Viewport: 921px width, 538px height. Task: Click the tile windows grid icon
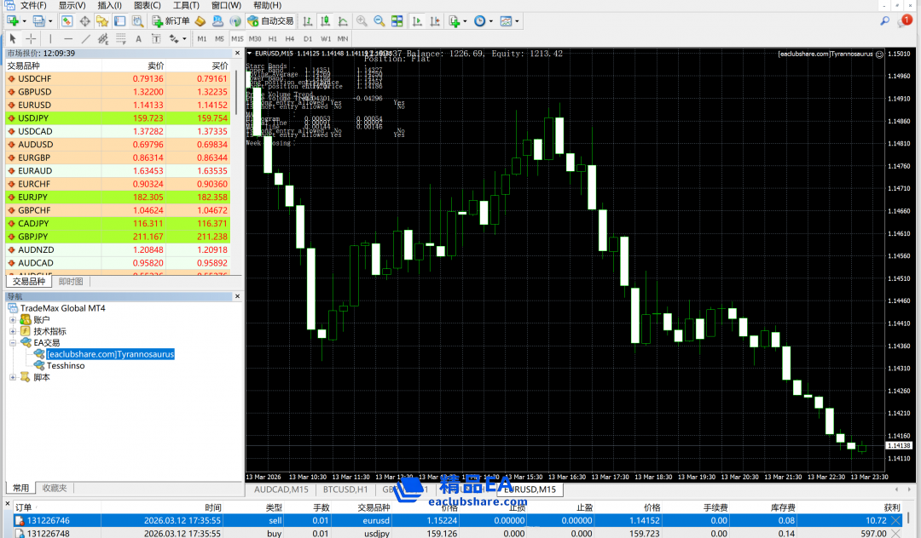click(397, 20)
